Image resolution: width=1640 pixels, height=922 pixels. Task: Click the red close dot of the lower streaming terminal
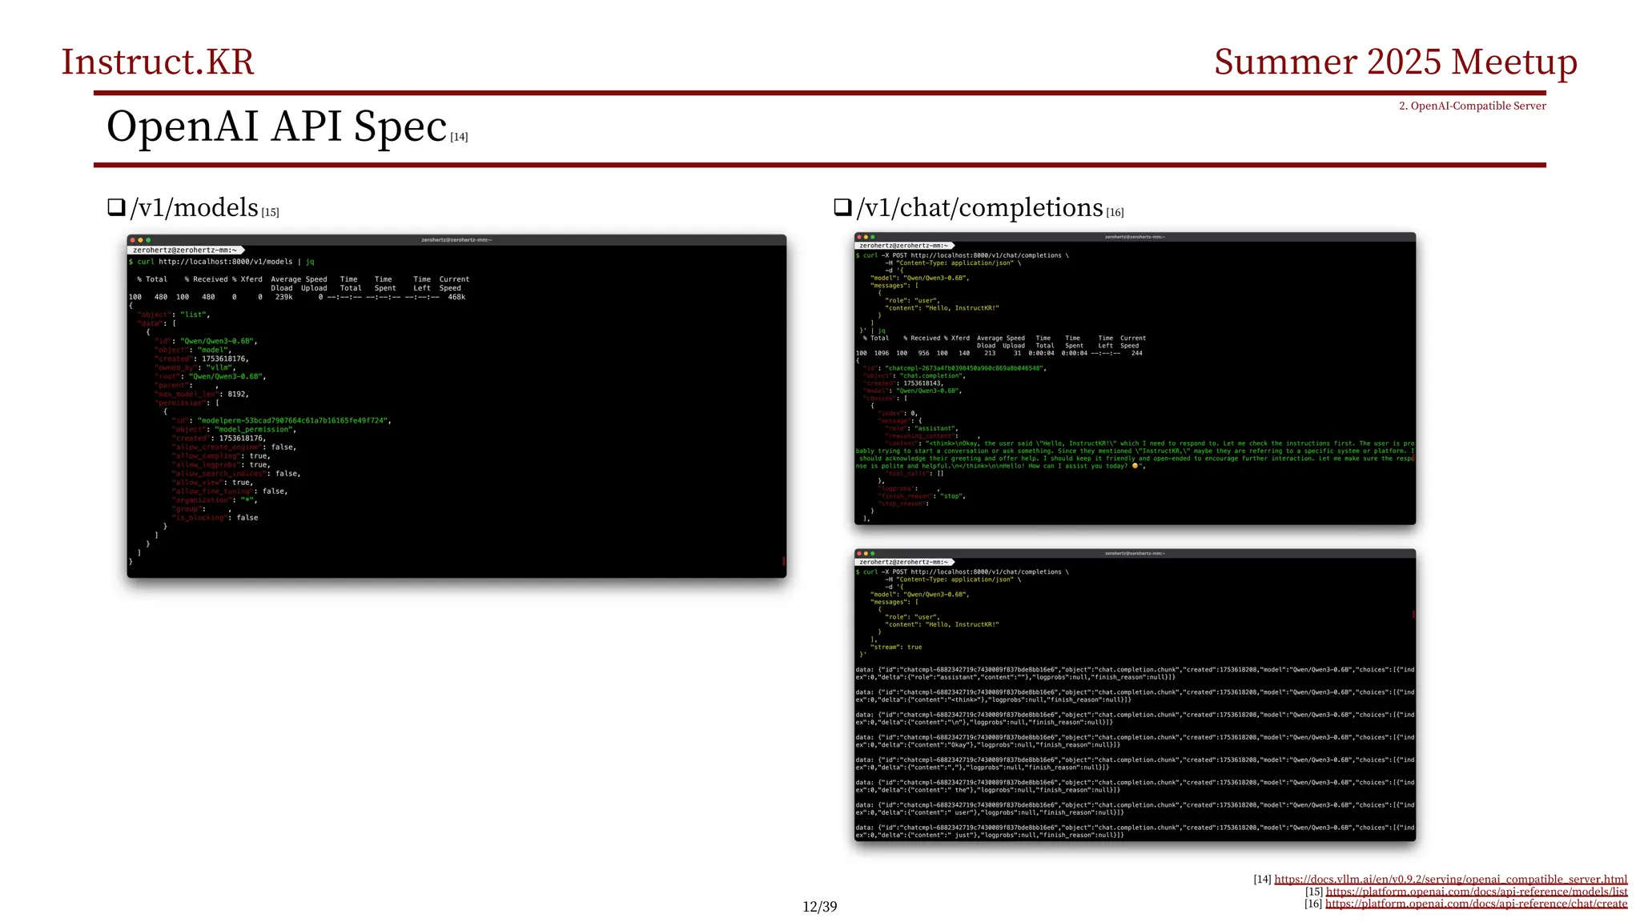pos(859,553)
